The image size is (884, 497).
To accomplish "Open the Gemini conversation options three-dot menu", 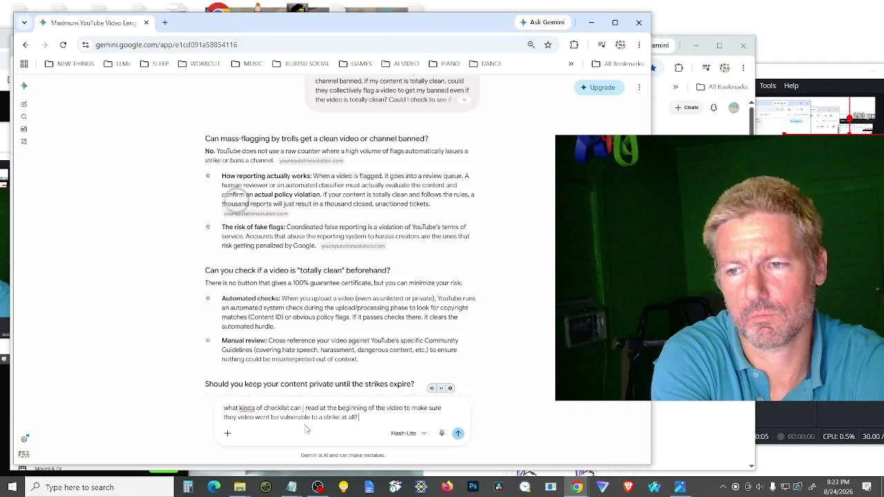I will tap(639, 88).
